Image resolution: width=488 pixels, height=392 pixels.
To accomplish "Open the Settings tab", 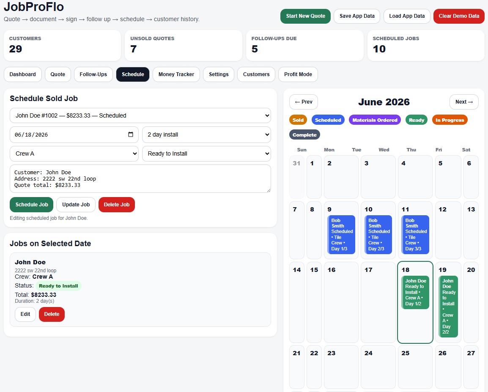I will tap(219, 74).
